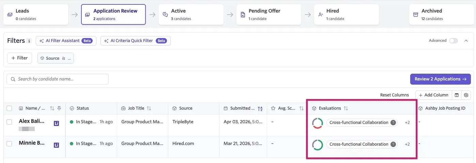The width and height of the screenshot is (476, 163).
Task: Click Minnie B's Group Product Ma... job title
Action: click(x=142, y=143)
